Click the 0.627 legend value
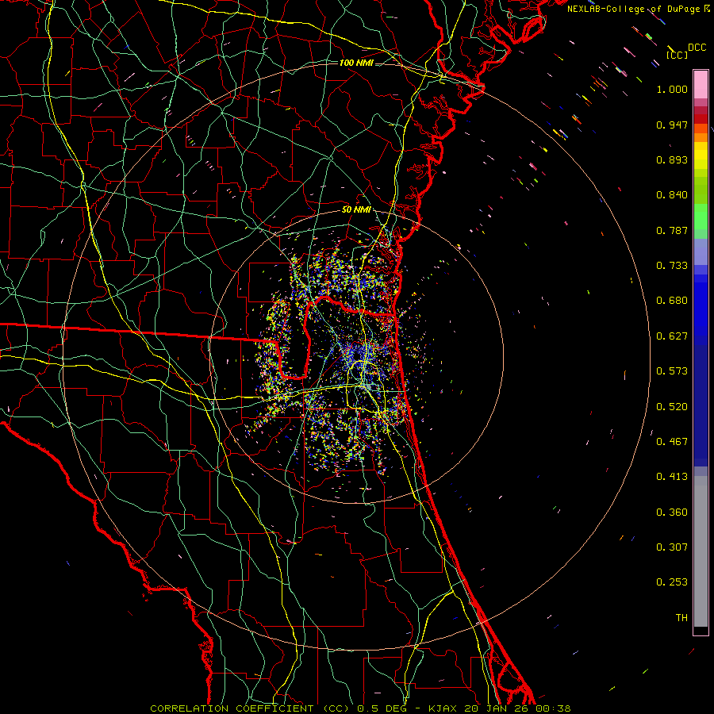The width and height of the screenshot is (714, 714). [x=672, y=336]
